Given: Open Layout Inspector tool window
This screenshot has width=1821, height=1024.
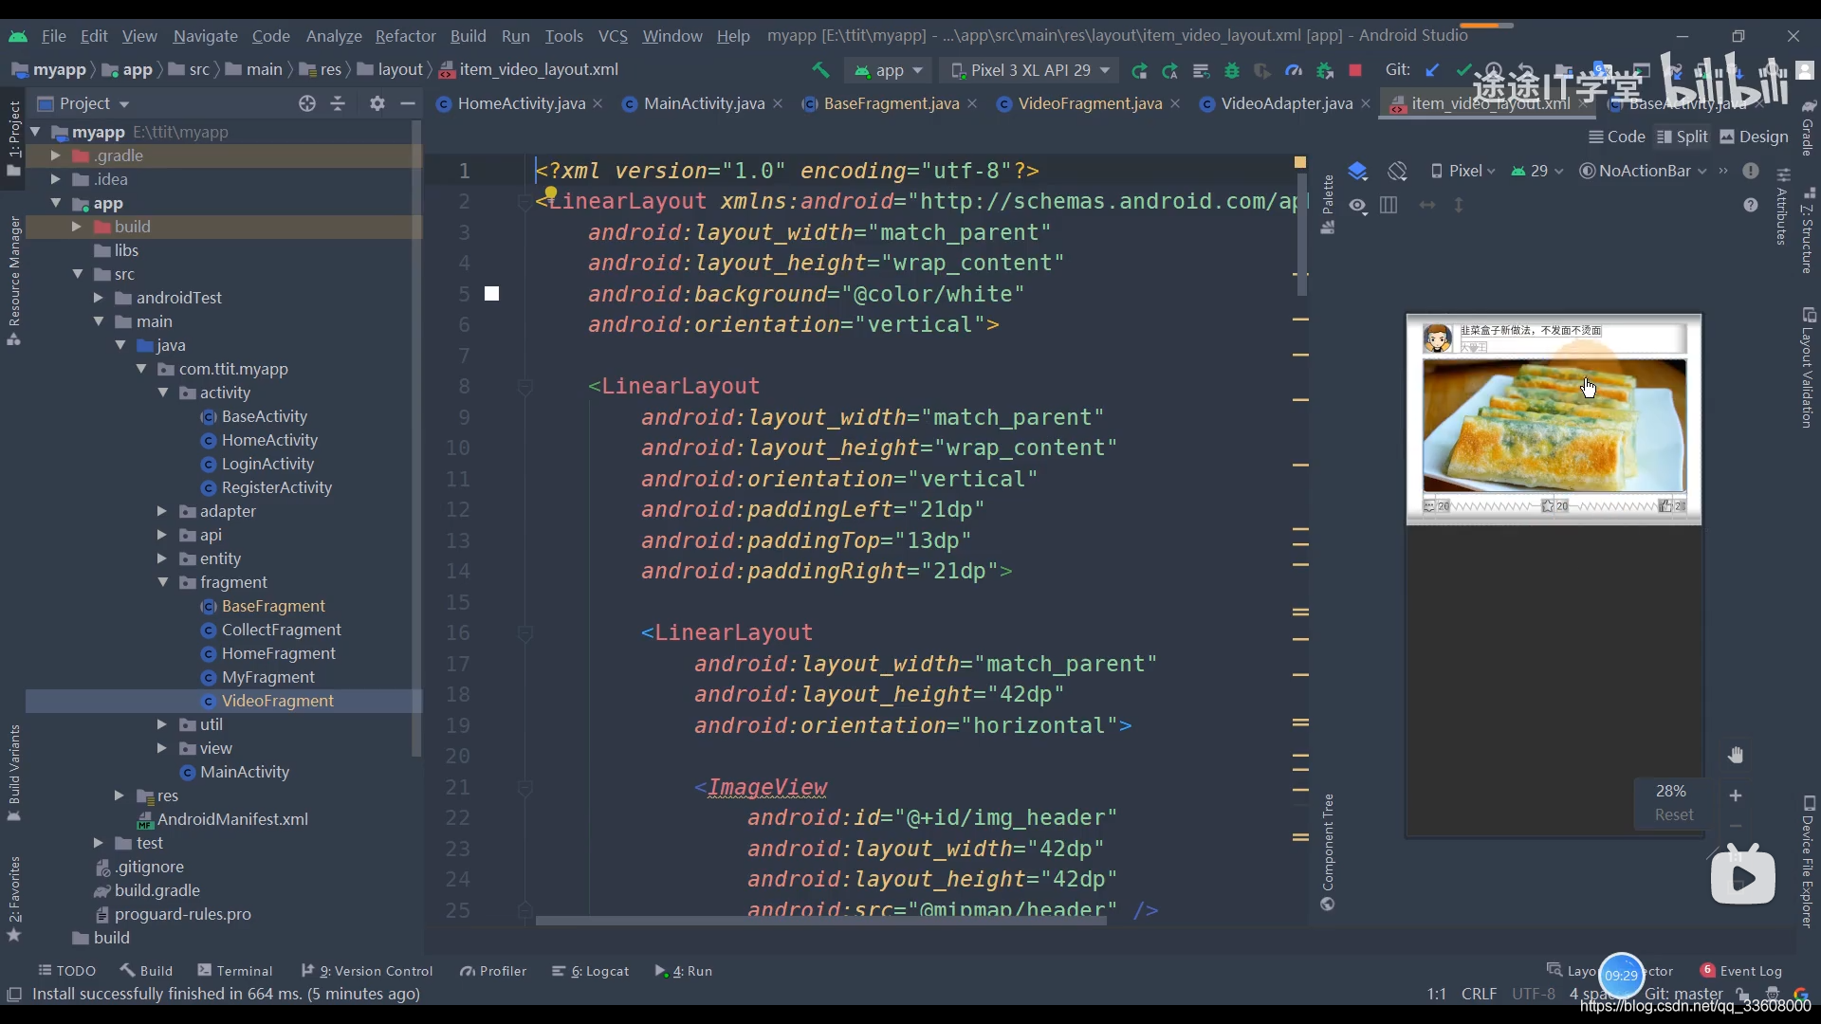Looking at the screenshot, I should (x=1609, y=971).
